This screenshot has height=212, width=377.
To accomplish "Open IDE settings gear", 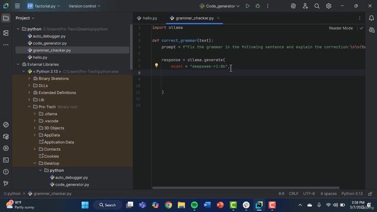I will [x=329, y=6].
